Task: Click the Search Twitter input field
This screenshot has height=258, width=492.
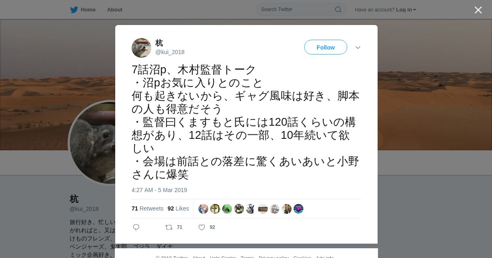Action: [301, 9]
